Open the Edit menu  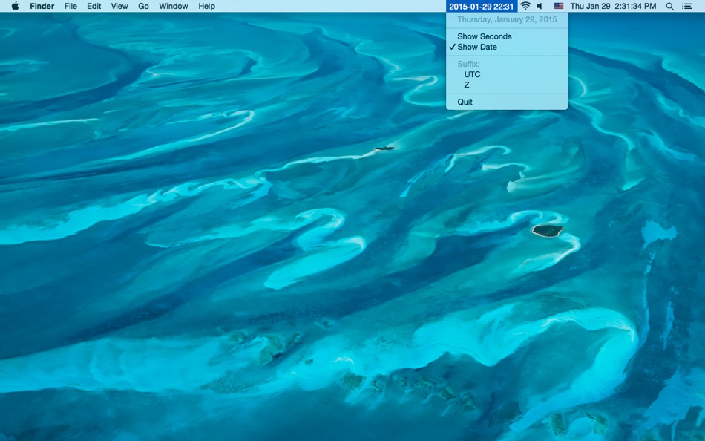click(x=94, y=6)
